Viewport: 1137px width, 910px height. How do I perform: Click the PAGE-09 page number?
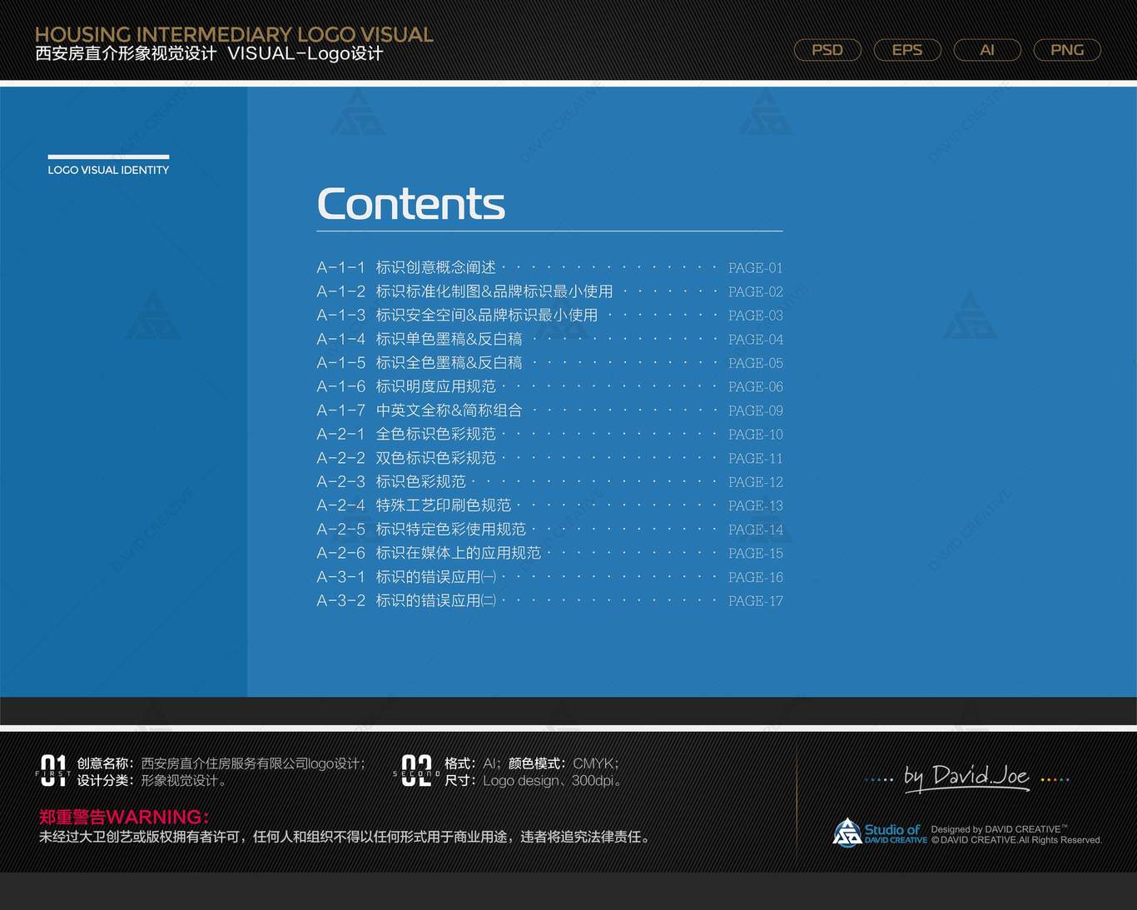(756, 410)
